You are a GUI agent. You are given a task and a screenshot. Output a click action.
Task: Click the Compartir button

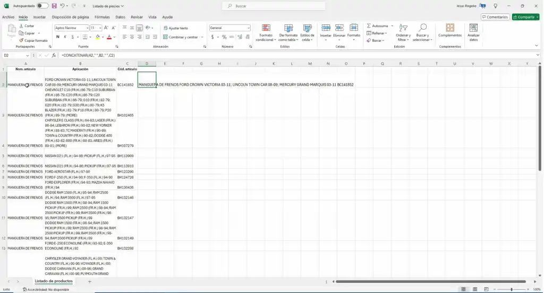click(525, 17)
